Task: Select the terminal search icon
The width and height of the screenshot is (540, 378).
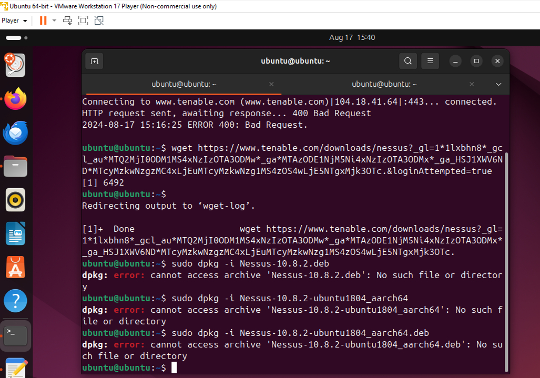Action: 408,60
